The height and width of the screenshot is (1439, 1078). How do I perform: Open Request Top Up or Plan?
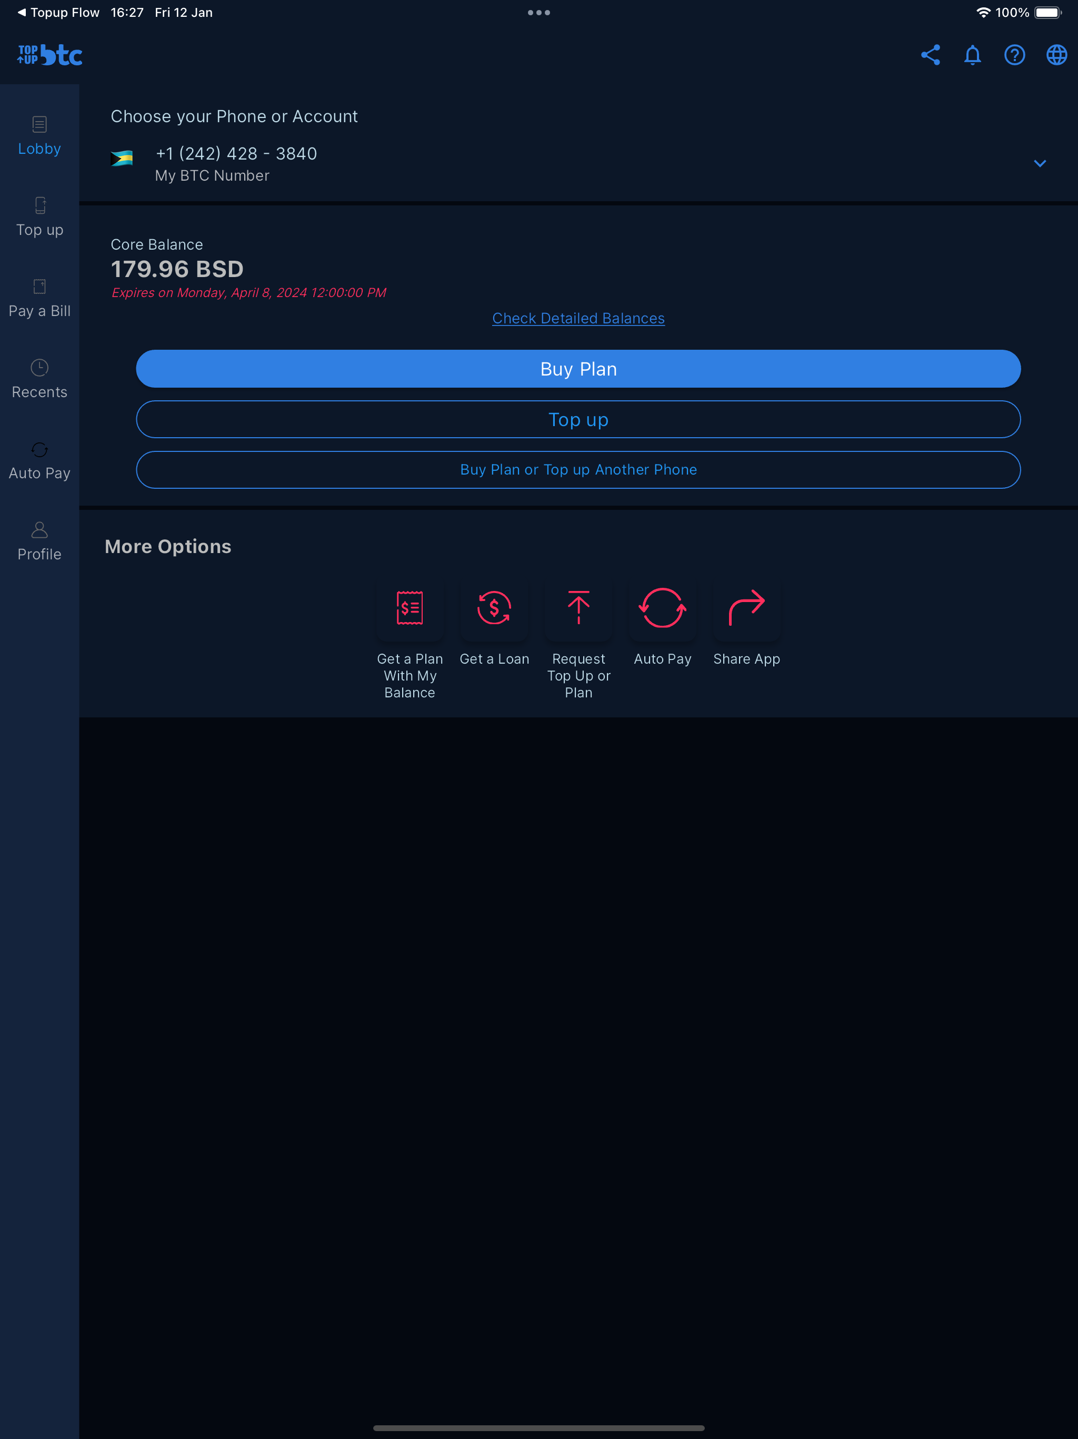click(578, 640)
